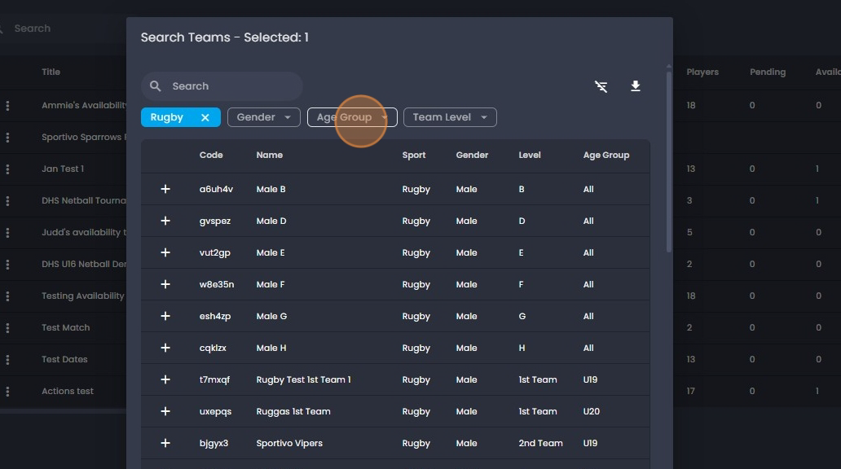Image resolution: width=841 pixels, height=469 pixels.
Task: Sort by the Sport column header
Action: pos(413,155)
